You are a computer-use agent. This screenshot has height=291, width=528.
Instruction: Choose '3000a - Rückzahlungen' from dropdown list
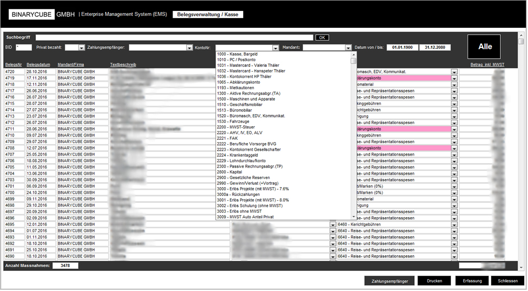click(x=238, y=194)
